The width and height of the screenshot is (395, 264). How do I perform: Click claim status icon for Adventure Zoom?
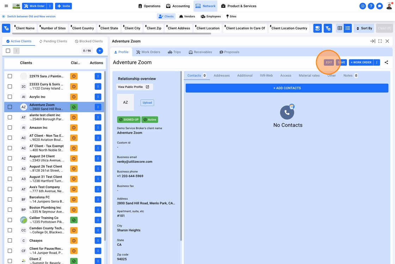[74, 107]
